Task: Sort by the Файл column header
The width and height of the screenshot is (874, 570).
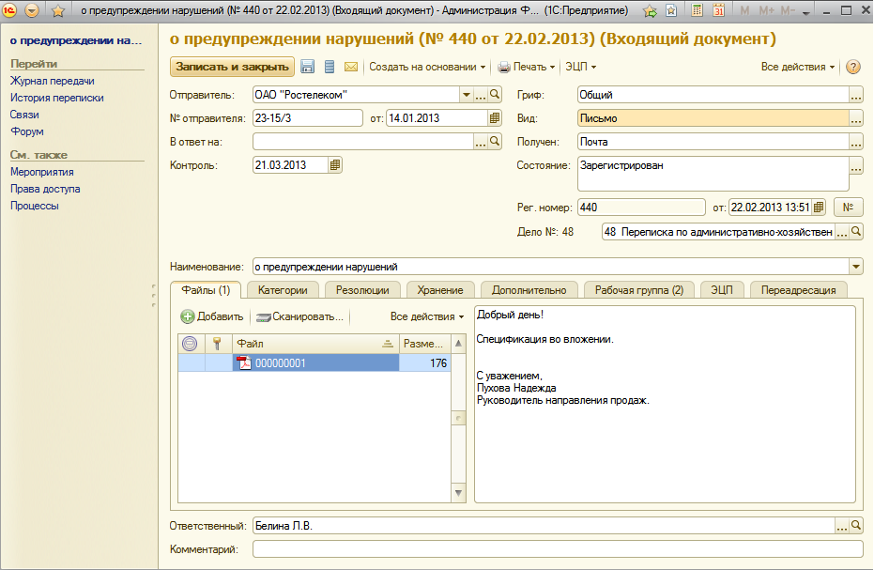Action: tap(315, 344)
